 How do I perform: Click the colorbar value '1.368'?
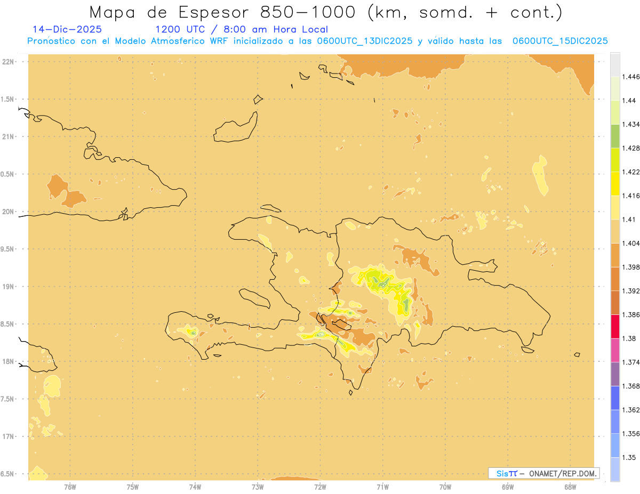631,386
